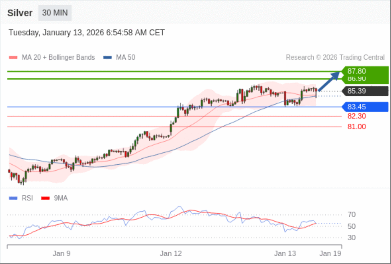The width and height of the screenshot is (391, 264).
Task: Click the Silver chart title
Action: click(20, 13)
